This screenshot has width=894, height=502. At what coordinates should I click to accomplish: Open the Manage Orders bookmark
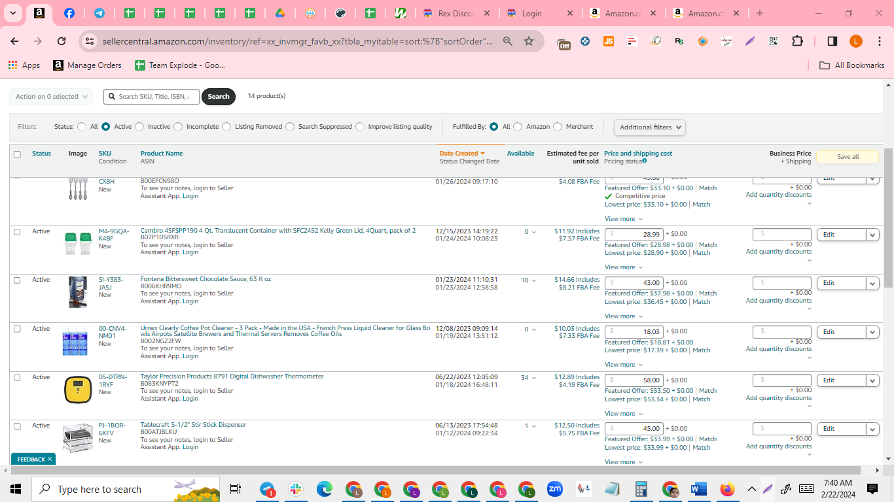tap(87, 65)
